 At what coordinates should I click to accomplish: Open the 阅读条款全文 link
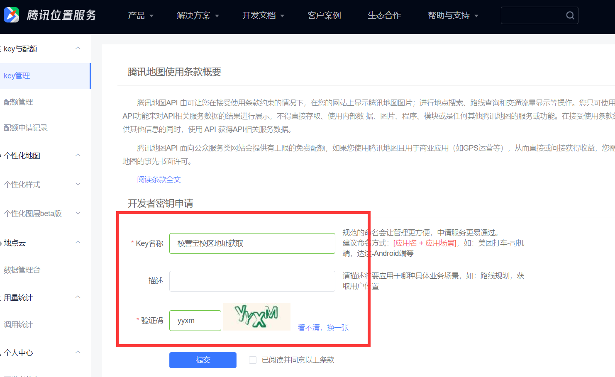coord(159,180)
